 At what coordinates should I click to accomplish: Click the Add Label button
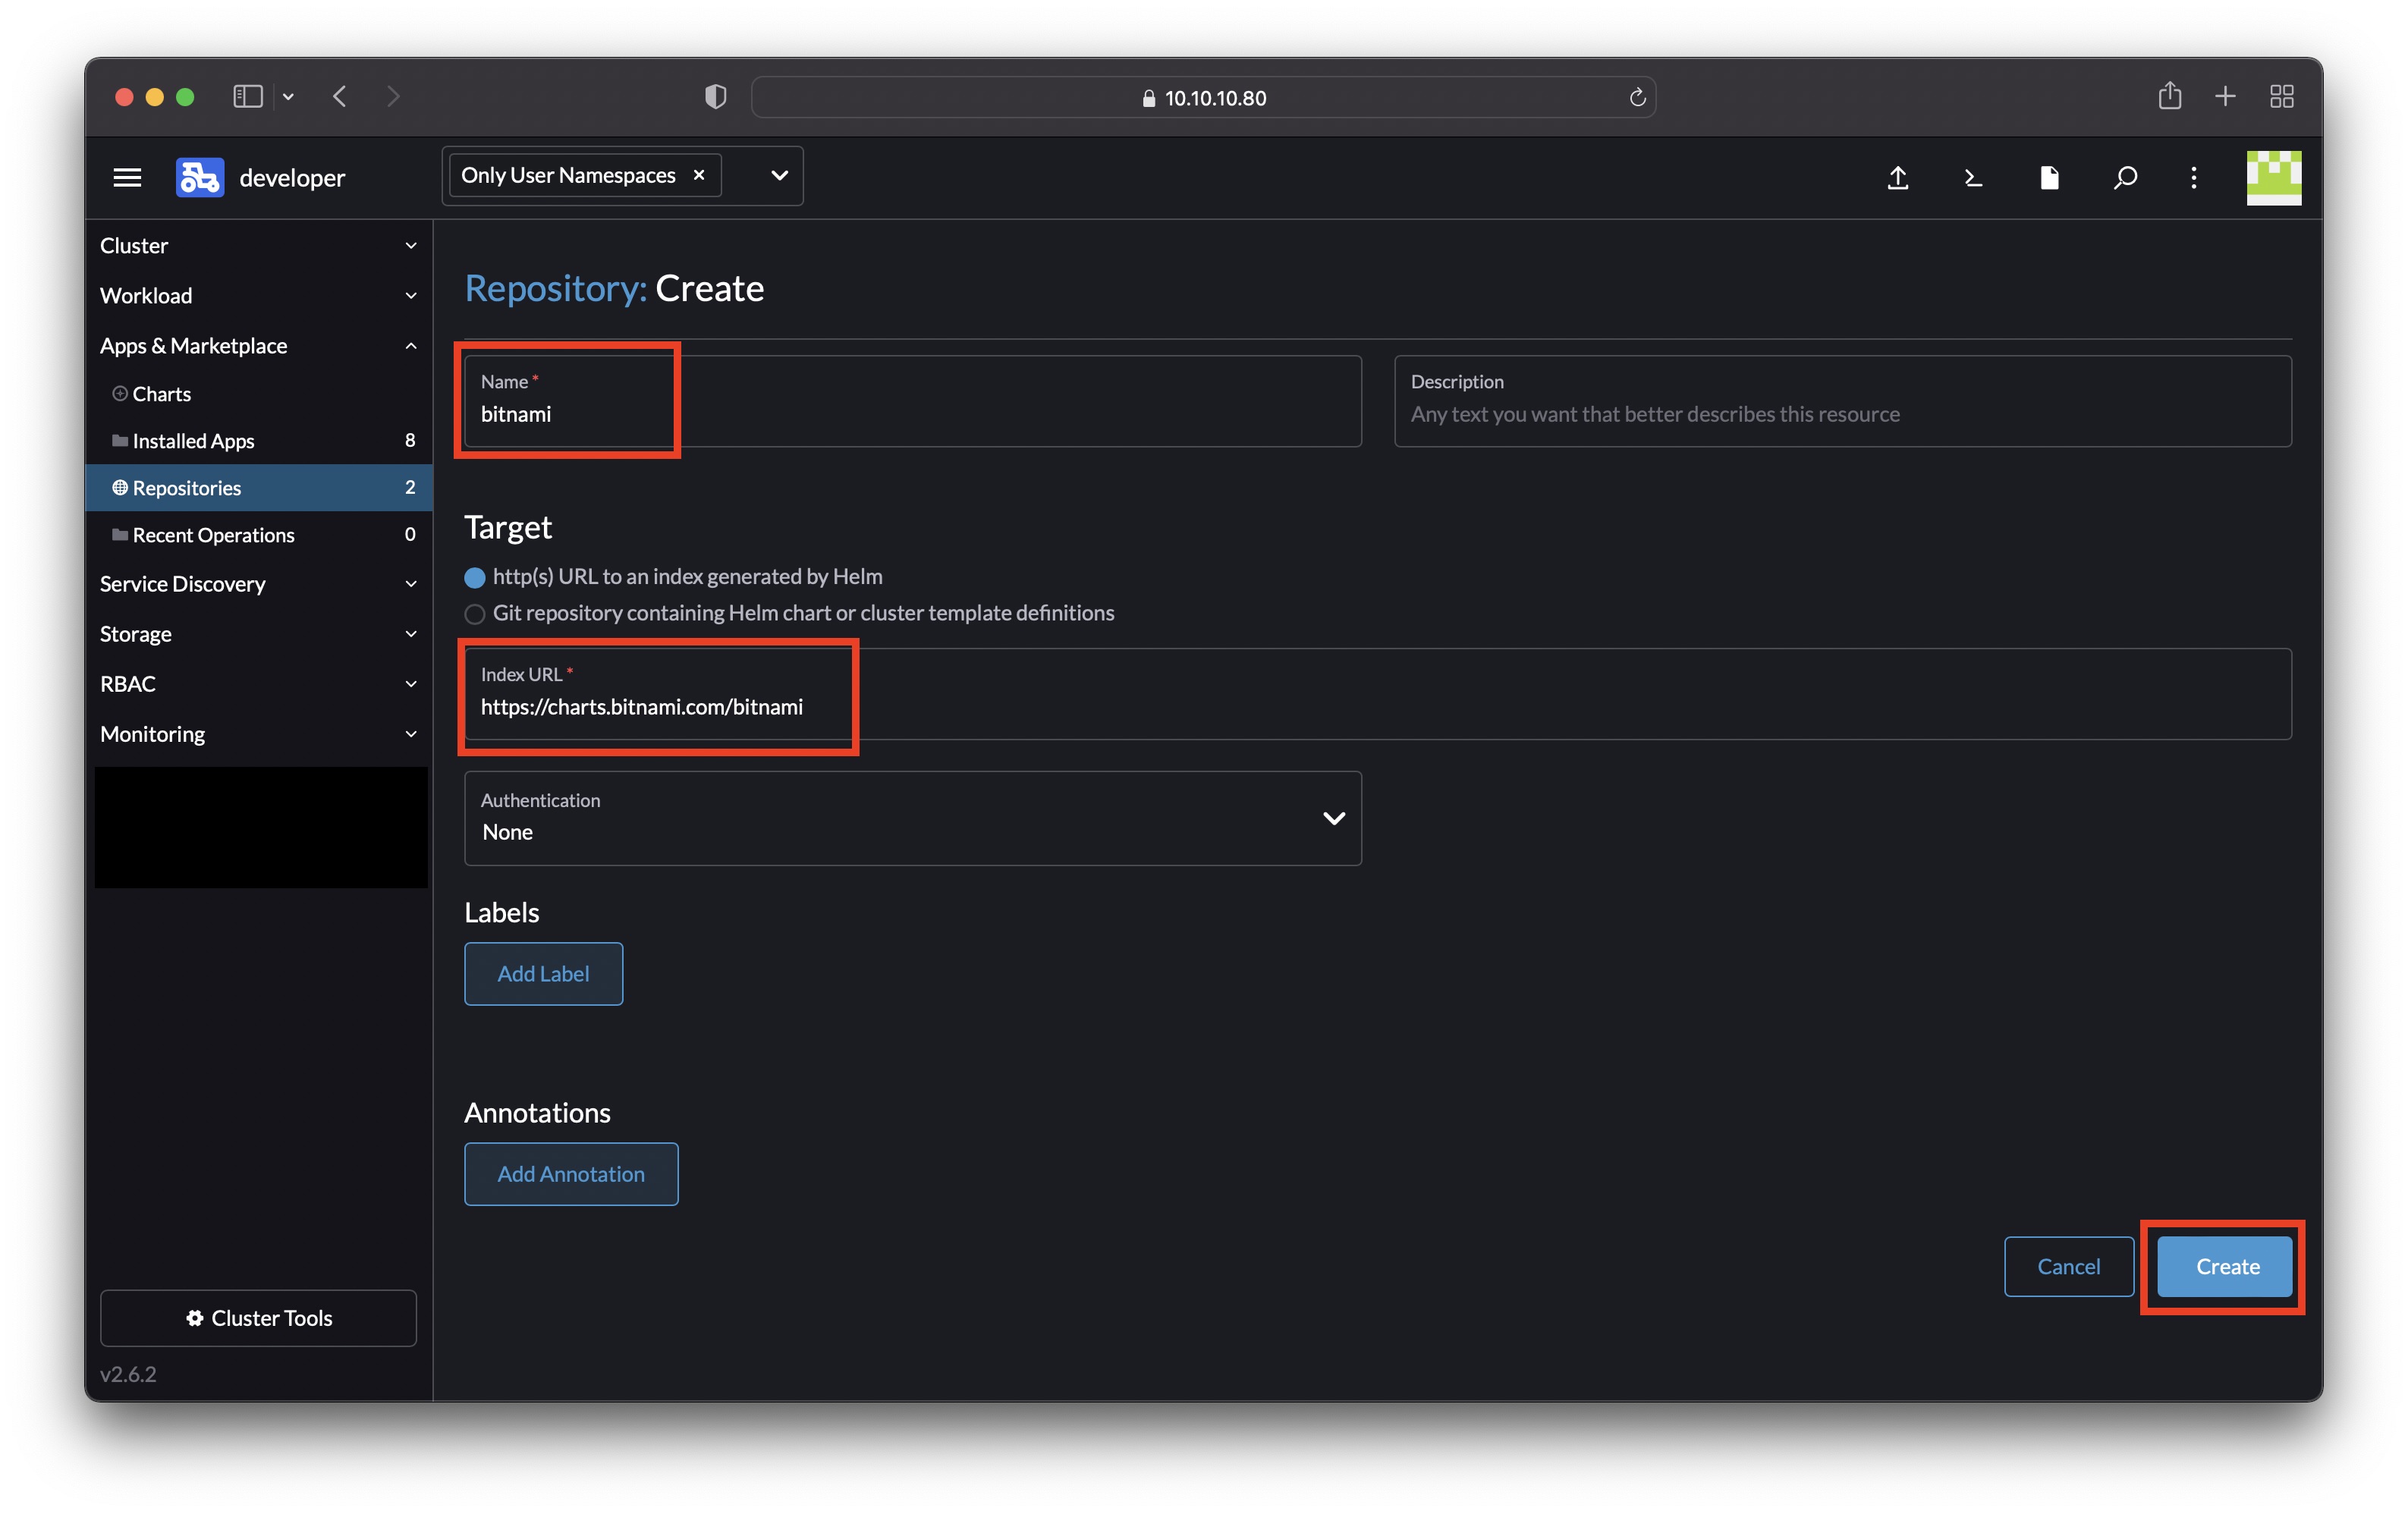click(x=544, y=974)
